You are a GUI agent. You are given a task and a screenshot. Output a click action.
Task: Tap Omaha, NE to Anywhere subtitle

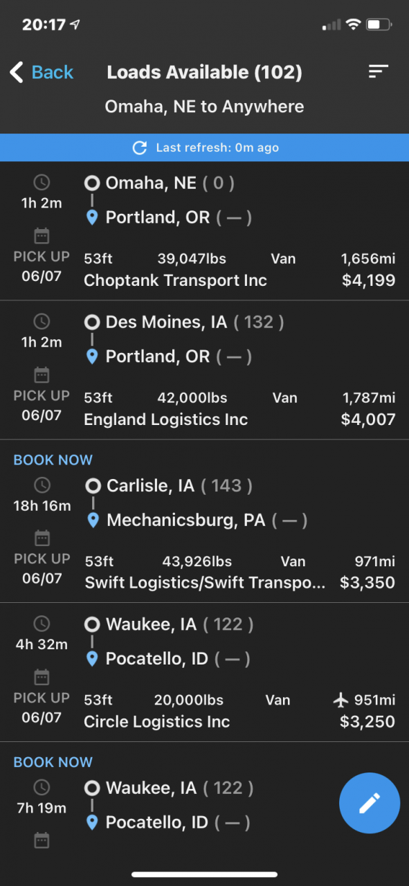point(204,107)
